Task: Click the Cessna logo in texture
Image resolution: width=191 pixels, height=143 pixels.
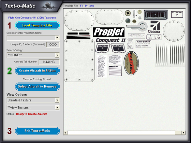Action: (x=154, y=27)
